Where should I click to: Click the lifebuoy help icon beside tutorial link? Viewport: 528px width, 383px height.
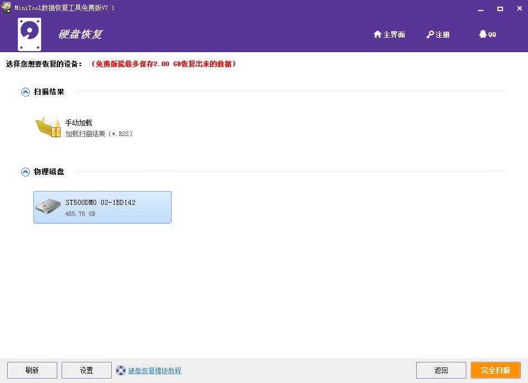pos(121,371)
